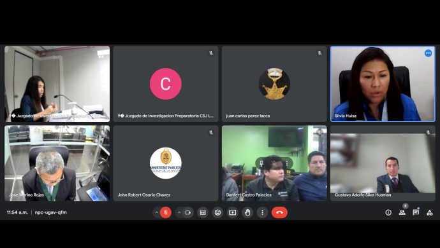Open chat with everyone
The width and height of the screenshot is (440, 248).
coord(416,212)
